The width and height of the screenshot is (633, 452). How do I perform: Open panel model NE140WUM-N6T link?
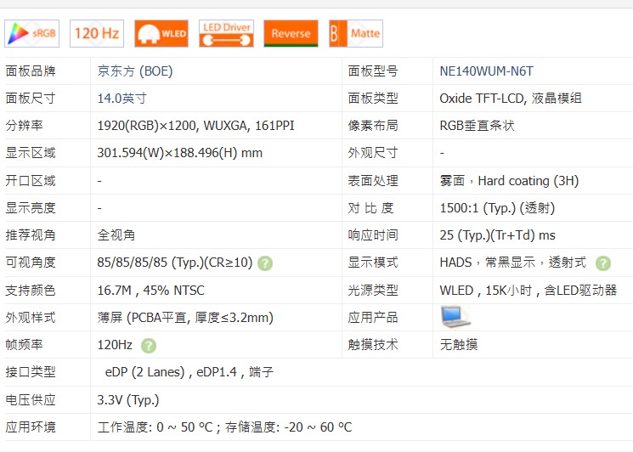(x=486, y=71)
